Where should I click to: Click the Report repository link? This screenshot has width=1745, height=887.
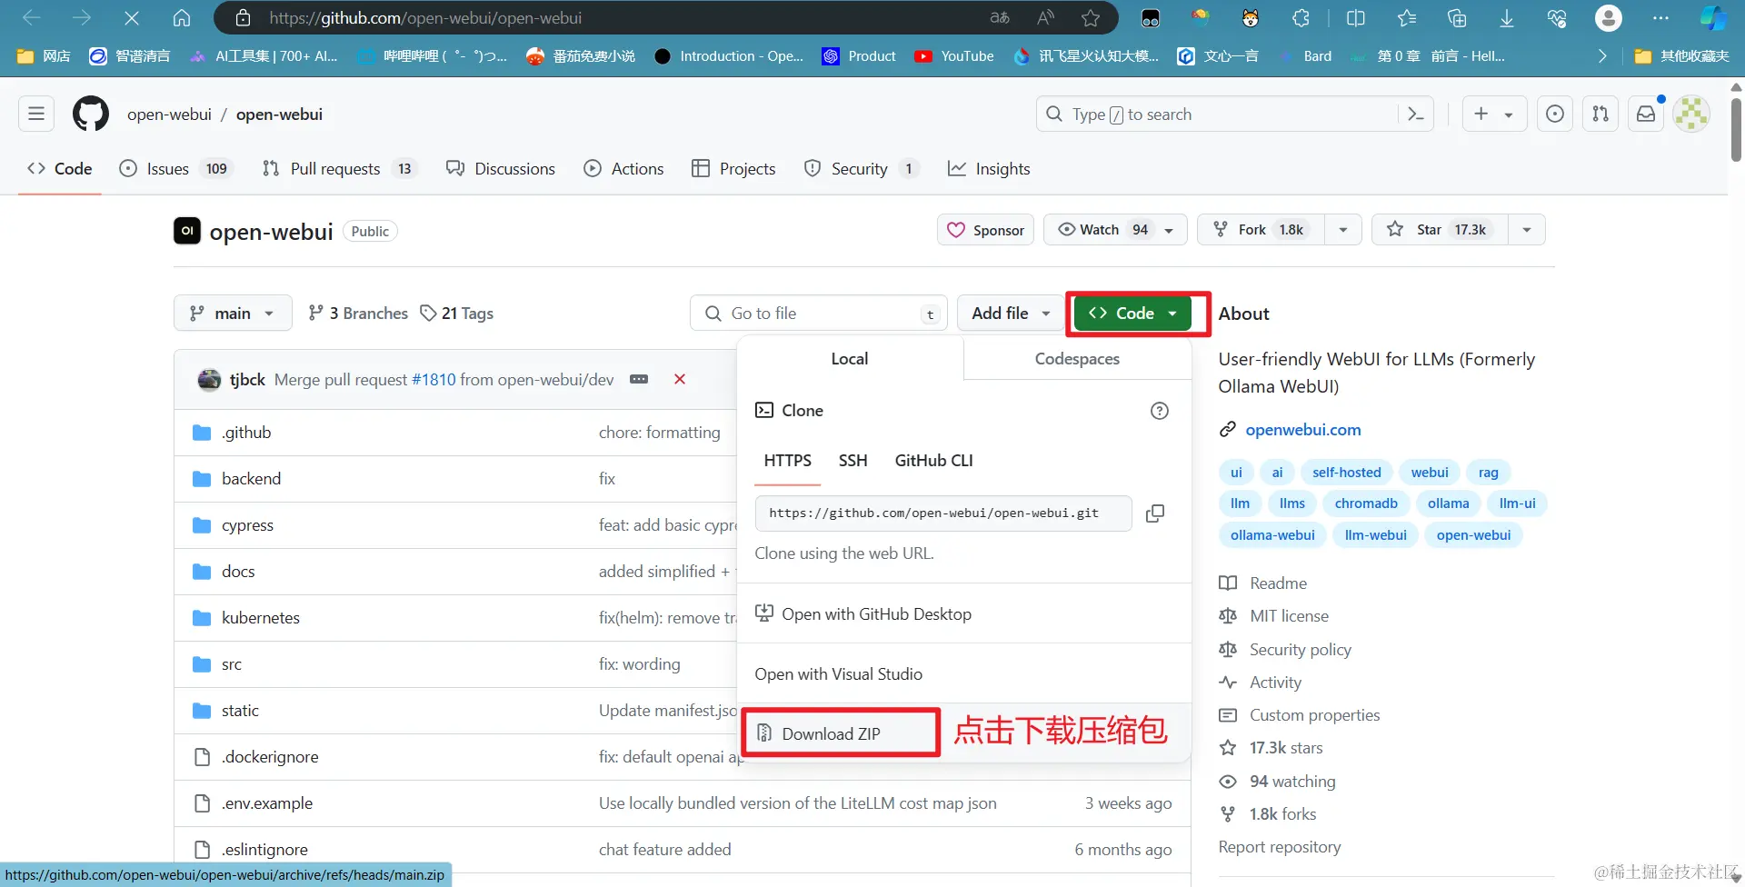pos(1279,847)
